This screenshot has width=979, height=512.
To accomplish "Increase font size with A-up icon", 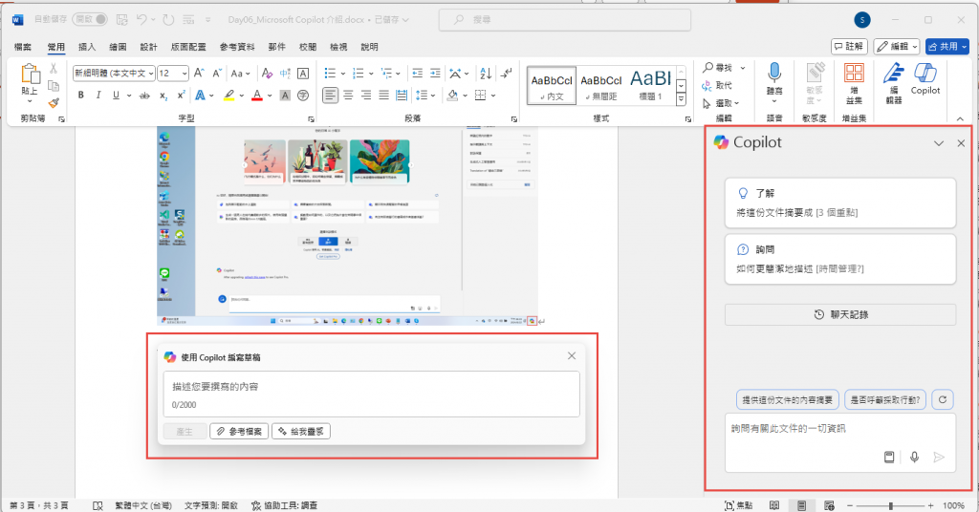I will [x=199, y=74].
